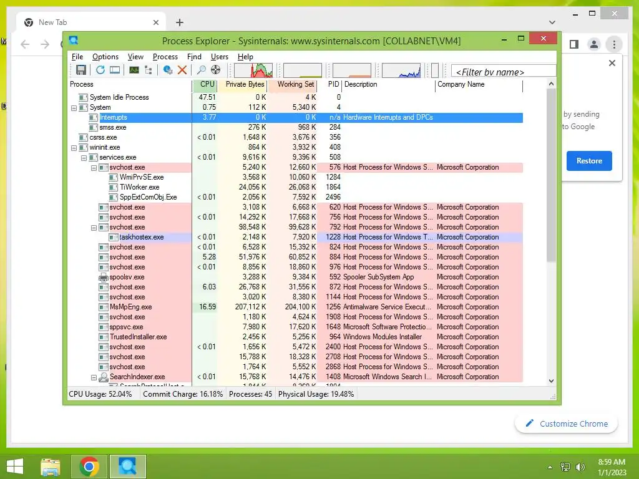Click the crosshair Find Window's Process icon
This screenshot has height=479, width=639.
pyautogui.click(x=215, y=70)
